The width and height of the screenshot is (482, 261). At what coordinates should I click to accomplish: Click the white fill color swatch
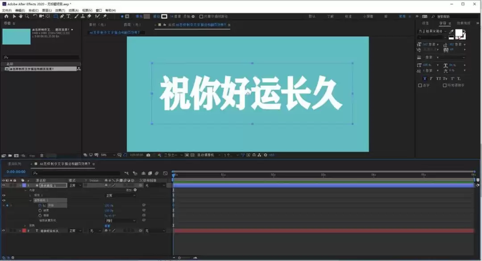pyautogui.click(x=459, y=33)
